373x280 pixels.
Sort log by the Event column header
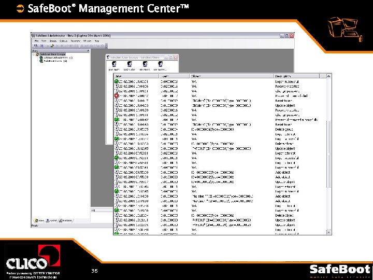(x=175, y=76)
